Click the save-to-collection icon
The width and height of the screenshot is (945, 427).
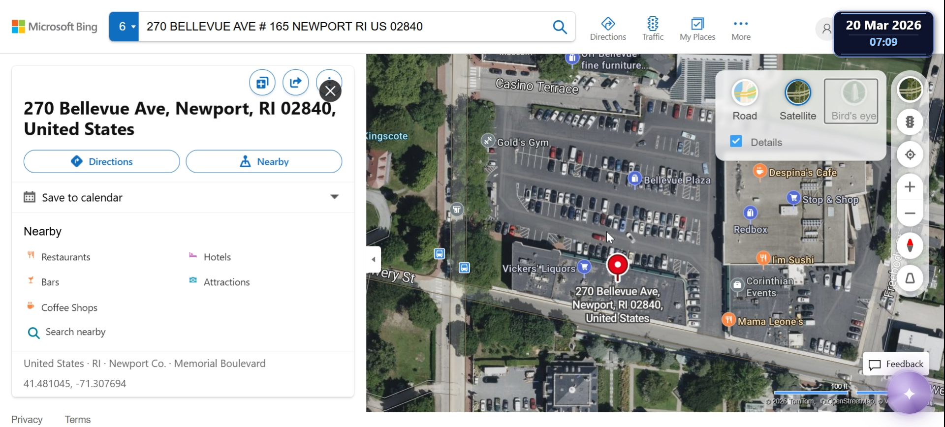262,82
